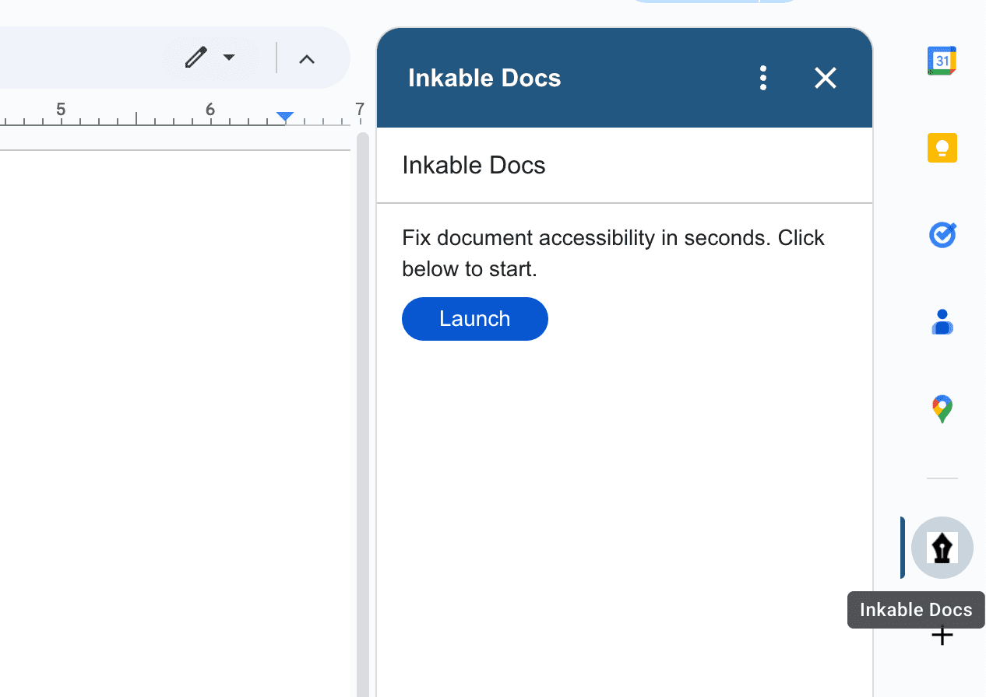Open Google Tasks in the sidebar
Viewport: 986px width, 697px height.
(942, 234)
